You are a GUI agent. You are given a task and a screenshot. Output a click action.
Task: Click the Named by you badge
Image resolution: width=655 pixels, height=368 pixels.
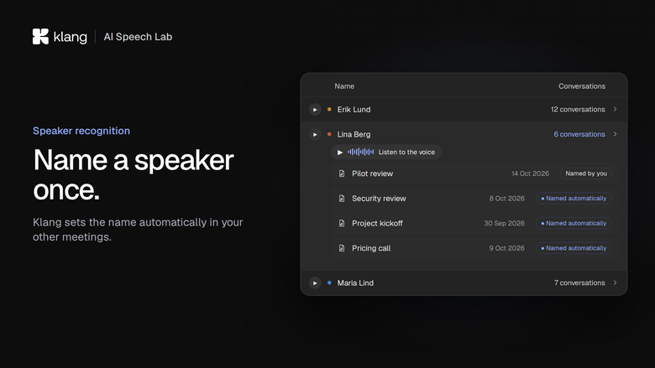tap(586, 174)
